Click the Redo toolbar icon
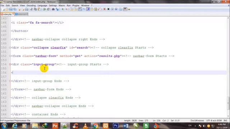The height and width of the screenshot is (129, 230). coord(48,9)
